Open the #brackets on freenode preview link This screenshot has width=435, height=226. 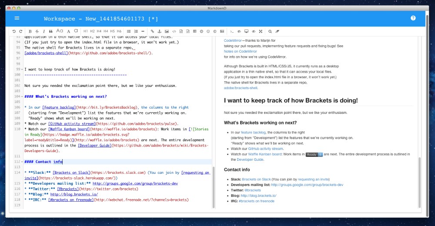(x=256, y=201)
